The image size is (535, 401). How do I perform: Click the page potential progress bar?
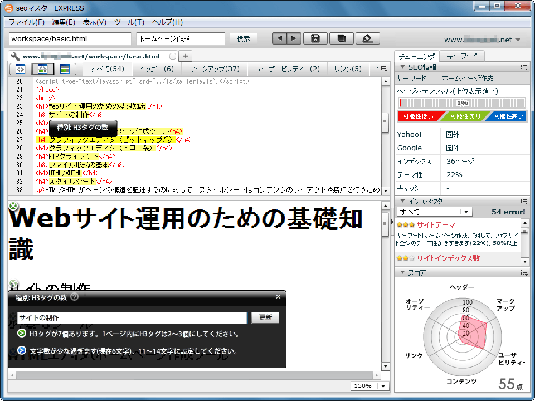pyautogui.click(x=462, y=102)
